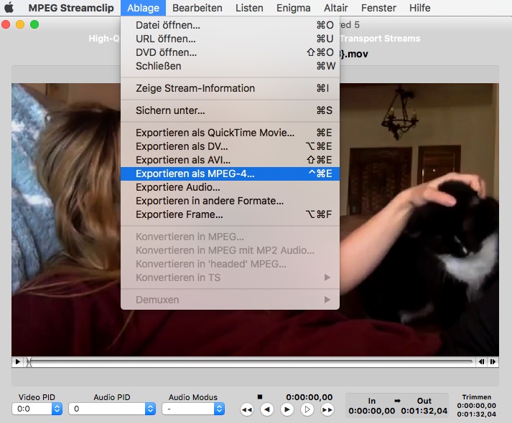Click the solid play button
The width and height of the screenshot is (512, 423).
click(287, 409)
